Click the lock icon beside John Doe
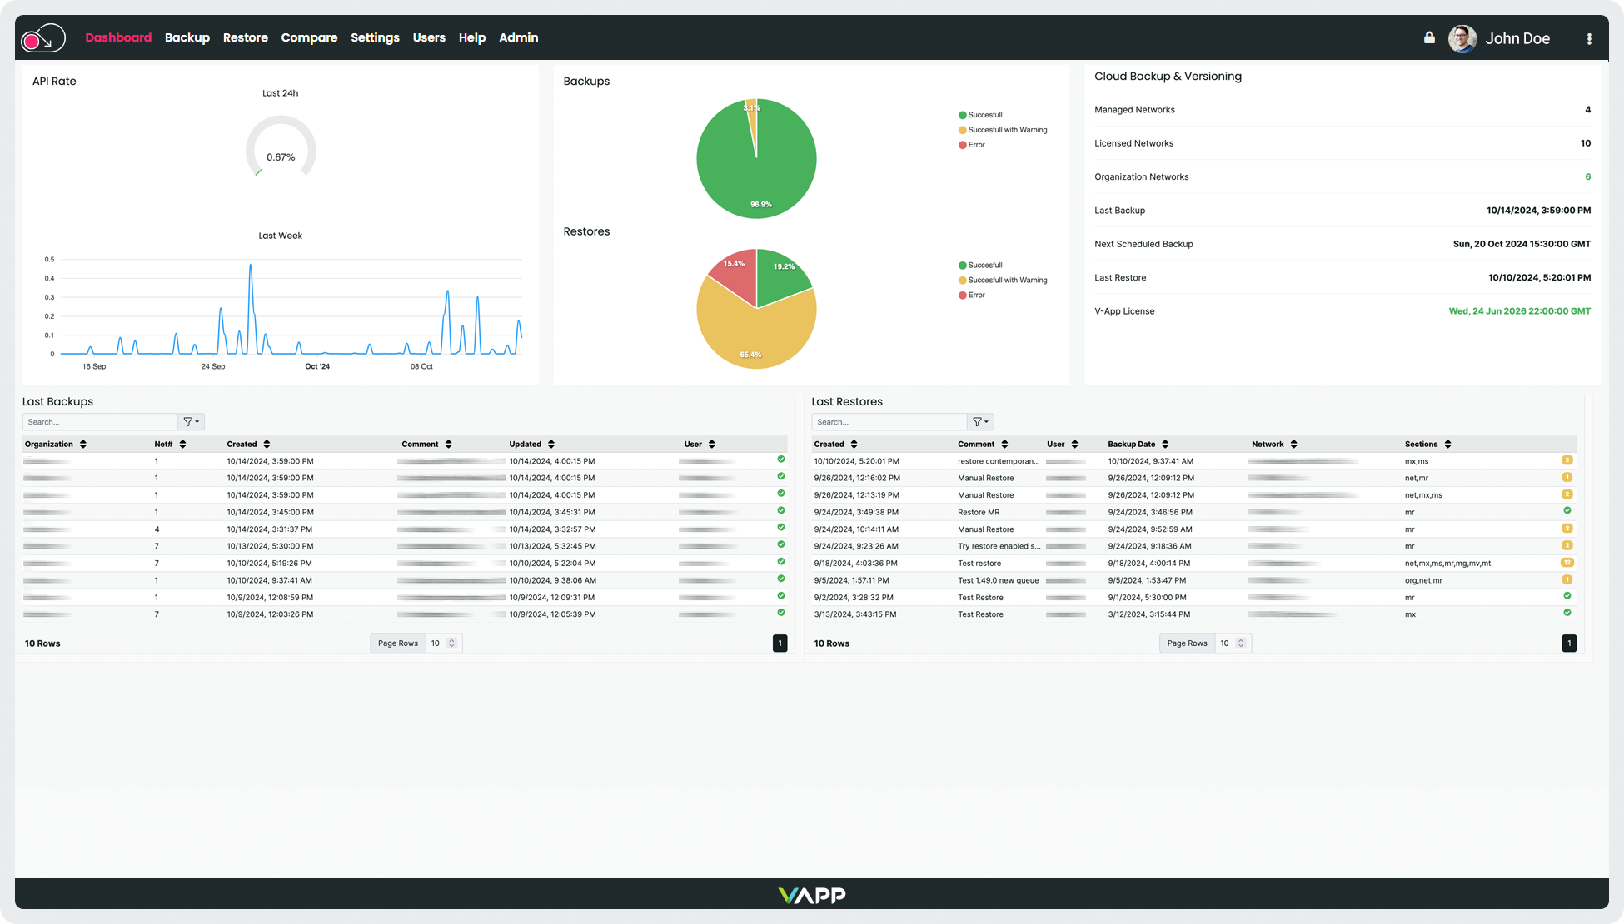The image size is (1624, 924). pos(1429,37)
